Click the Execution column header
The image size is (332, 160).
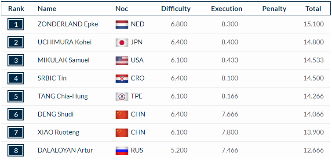tap(226, 9)
